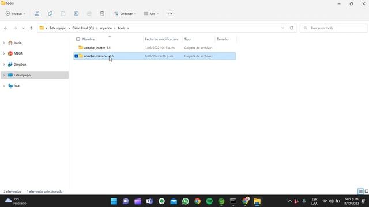Click the Copy icon in toolbar

pyautogui.click(x=50, y=14)
